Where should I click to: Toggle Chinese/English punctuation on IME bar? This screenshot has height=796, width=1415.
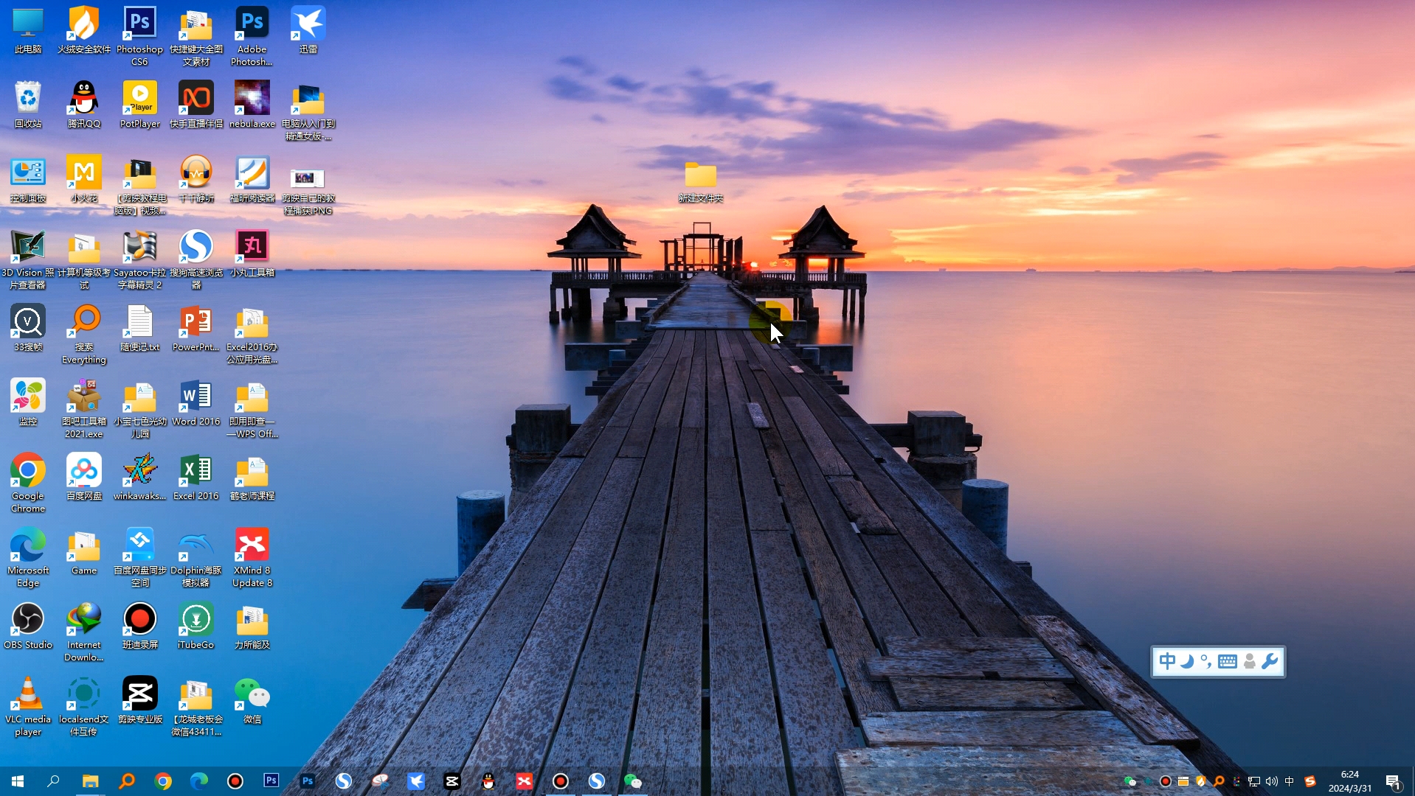[x=1206, y=661]
